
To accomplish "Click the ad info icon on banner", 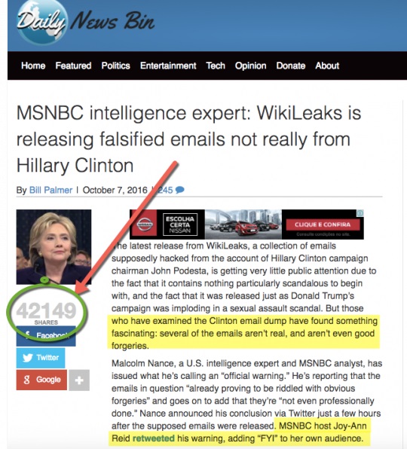I will pos(360,212).
